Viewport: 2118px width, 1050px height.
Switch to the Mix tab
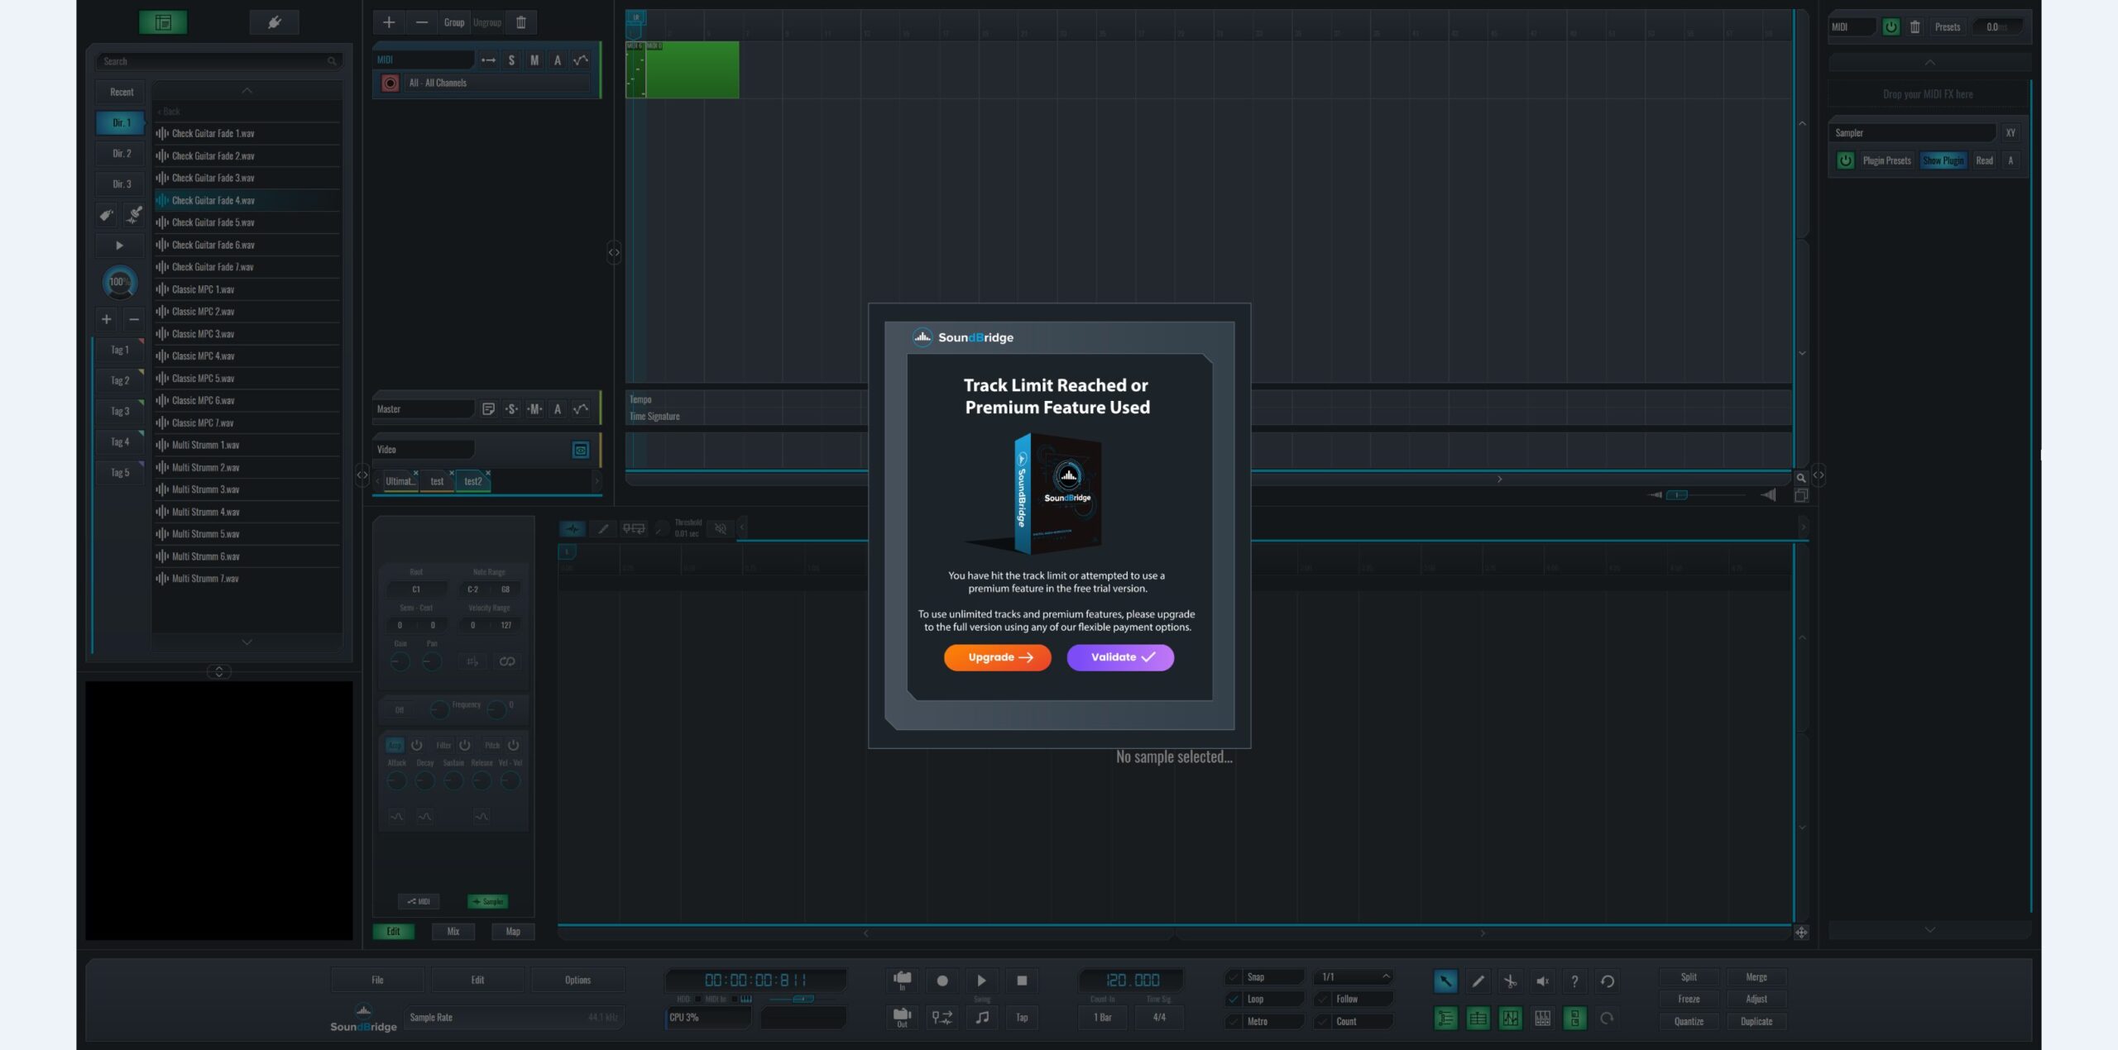click(x=453, y=931)
